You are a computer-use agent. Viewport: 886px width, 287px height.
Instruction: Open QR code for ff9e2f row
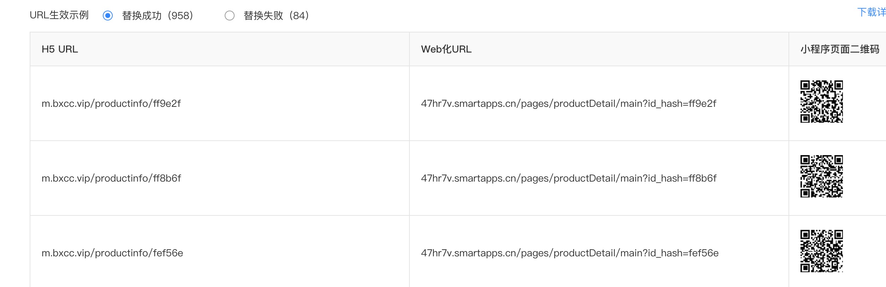pos(821,102)
